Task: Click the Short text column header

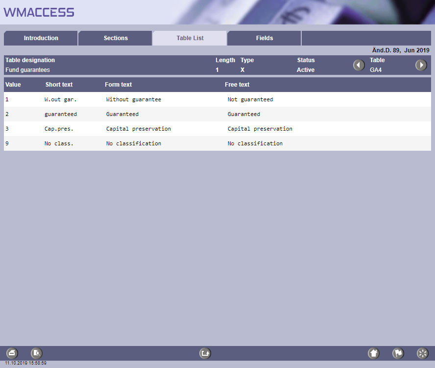Action: (59, 85)
